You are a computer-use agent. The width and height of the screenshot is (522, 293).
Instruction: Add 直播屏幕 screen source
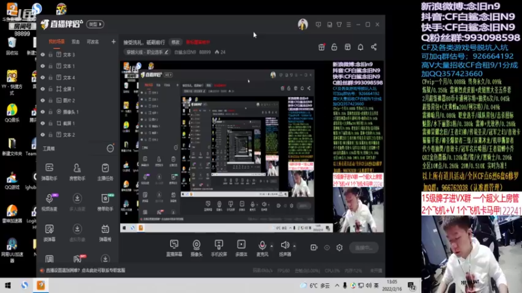(x=174, y=248)
